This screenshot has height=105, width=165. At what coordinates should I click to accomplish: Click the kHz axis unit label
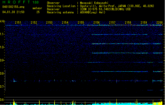click(x=2, y=21)
